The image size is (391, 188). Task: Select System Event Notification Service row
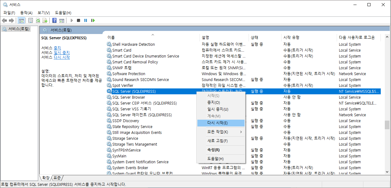click(x=243, y=162)
